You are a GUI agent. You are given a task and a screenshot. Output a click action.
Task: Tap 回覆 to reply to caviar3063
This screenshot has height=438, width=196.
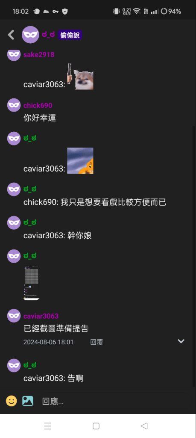[x=97, y=342]
